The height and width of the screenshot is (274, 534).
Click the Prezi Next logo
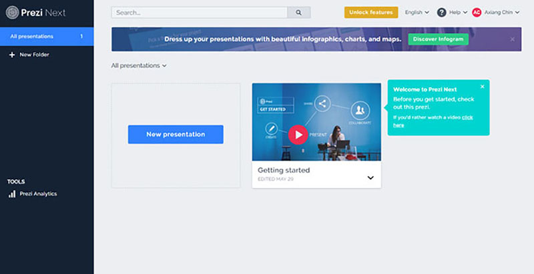point(36,13)
